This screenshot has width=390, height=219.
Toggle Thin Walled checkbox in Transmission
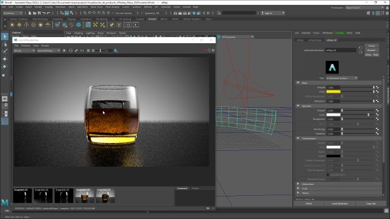click(x=328, y=175)
